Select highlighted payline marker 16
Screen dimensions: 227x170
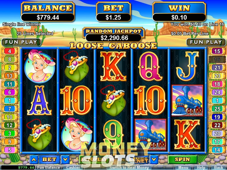pyautogui.click(x=217, y=59)
